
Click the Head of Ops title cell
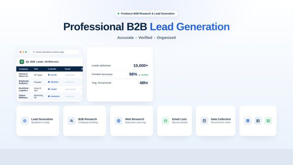pyautogui.click(x=38, y=89)
